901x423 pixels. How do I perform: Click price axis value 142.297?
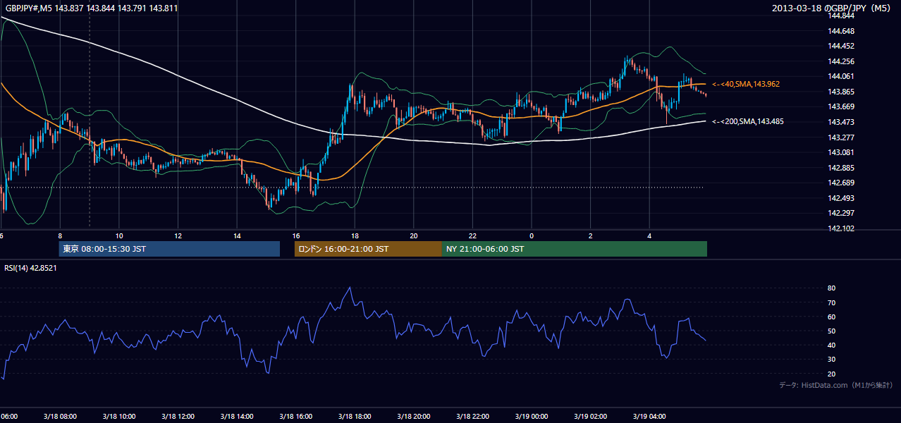[842, 213]
